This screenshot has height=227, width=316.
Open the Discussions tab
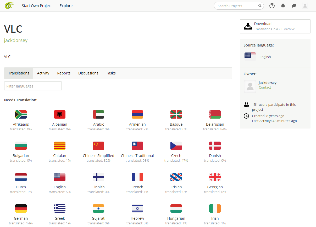pyautogui.click(x=88, y=73)
